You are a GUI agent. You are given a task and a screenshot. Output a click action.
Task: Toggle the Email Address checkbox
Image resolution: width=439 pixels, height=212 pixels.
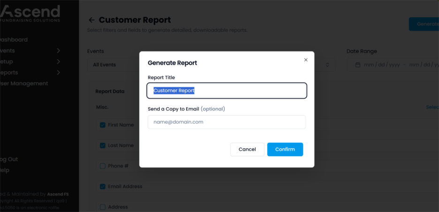coord(103,186)
